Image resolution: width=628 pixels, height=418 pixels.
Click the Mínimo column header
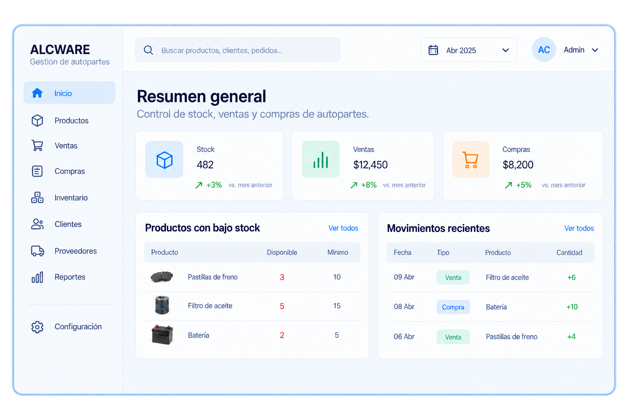(338, 252)
